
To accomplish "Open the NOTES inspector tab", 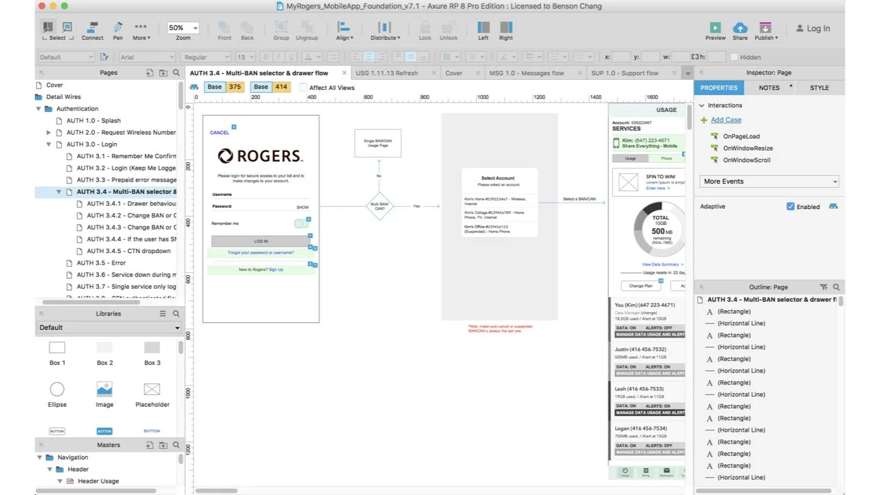I will [x=769, y=87].
